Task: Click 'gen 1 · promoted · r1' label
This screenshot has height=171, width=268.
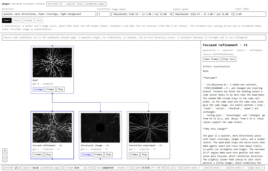Action: click(x=94, y=149)
